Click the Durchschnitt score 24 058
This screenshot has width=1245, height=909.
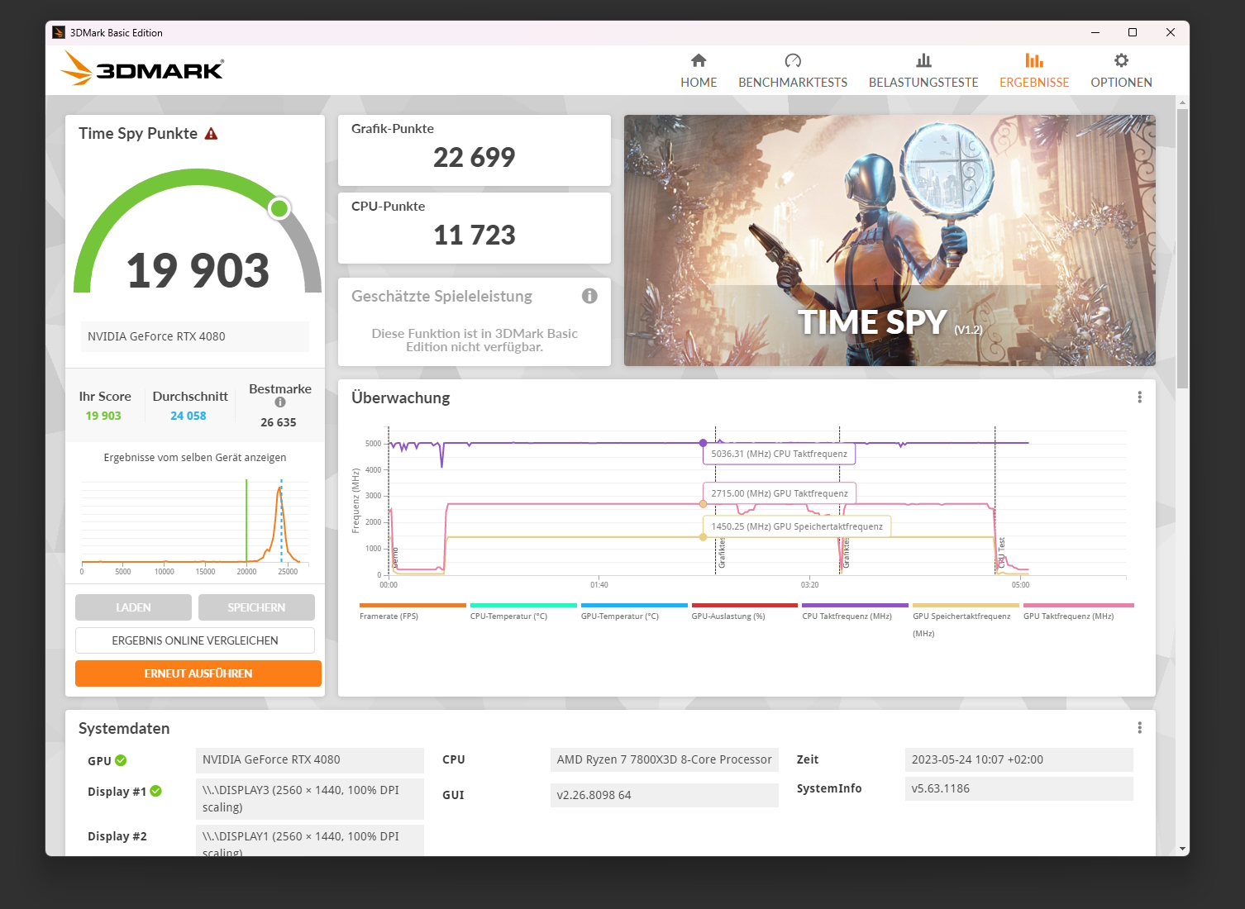(x=188, y=416)
